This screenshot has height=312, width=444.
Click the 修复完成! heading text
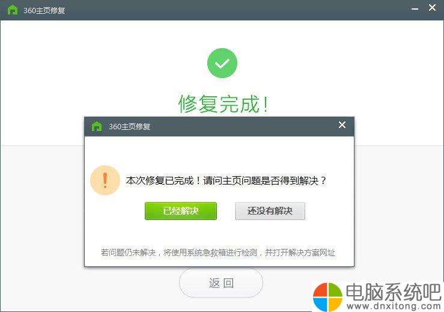pos(223,104)
